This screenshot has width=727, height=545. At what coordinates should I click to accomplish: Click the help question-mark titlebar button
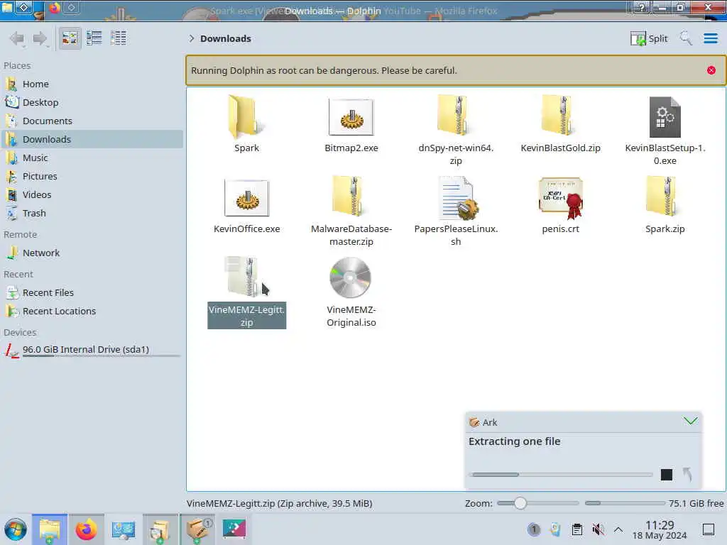[641, 7]
